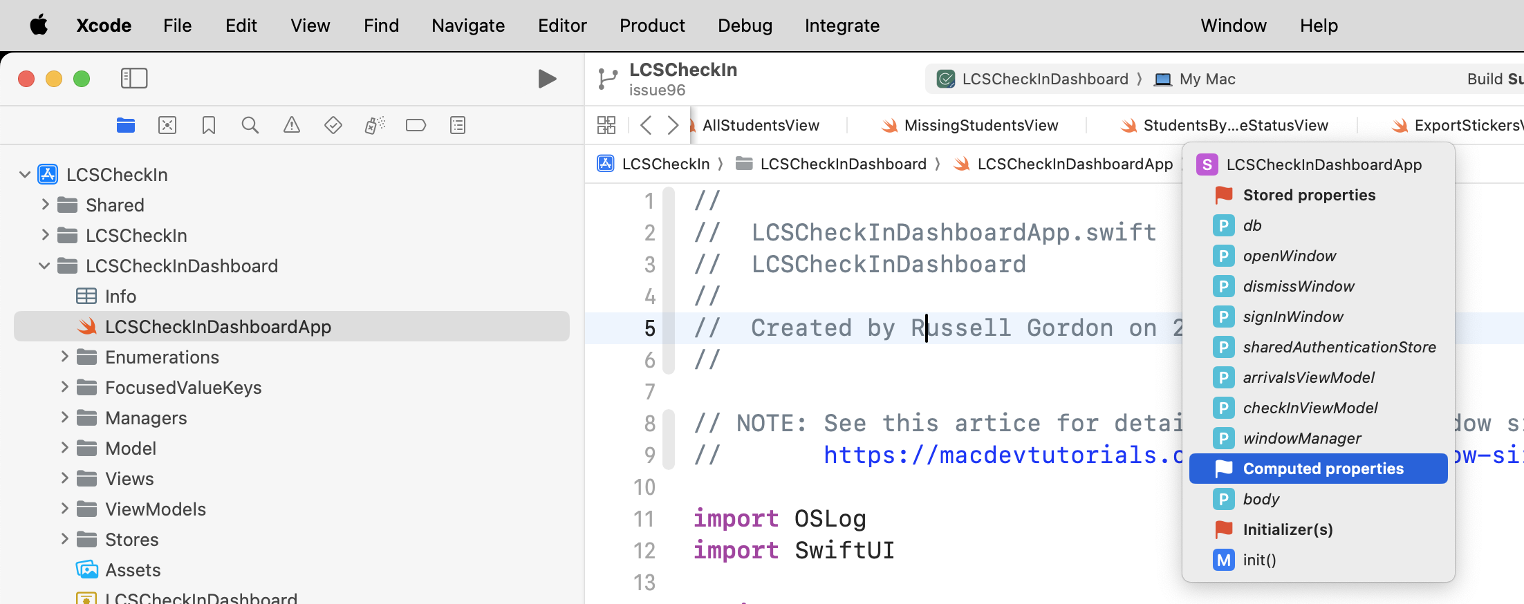Go back with the left chevron
This screenshot has width=1524, height=604.
[646, 125]
